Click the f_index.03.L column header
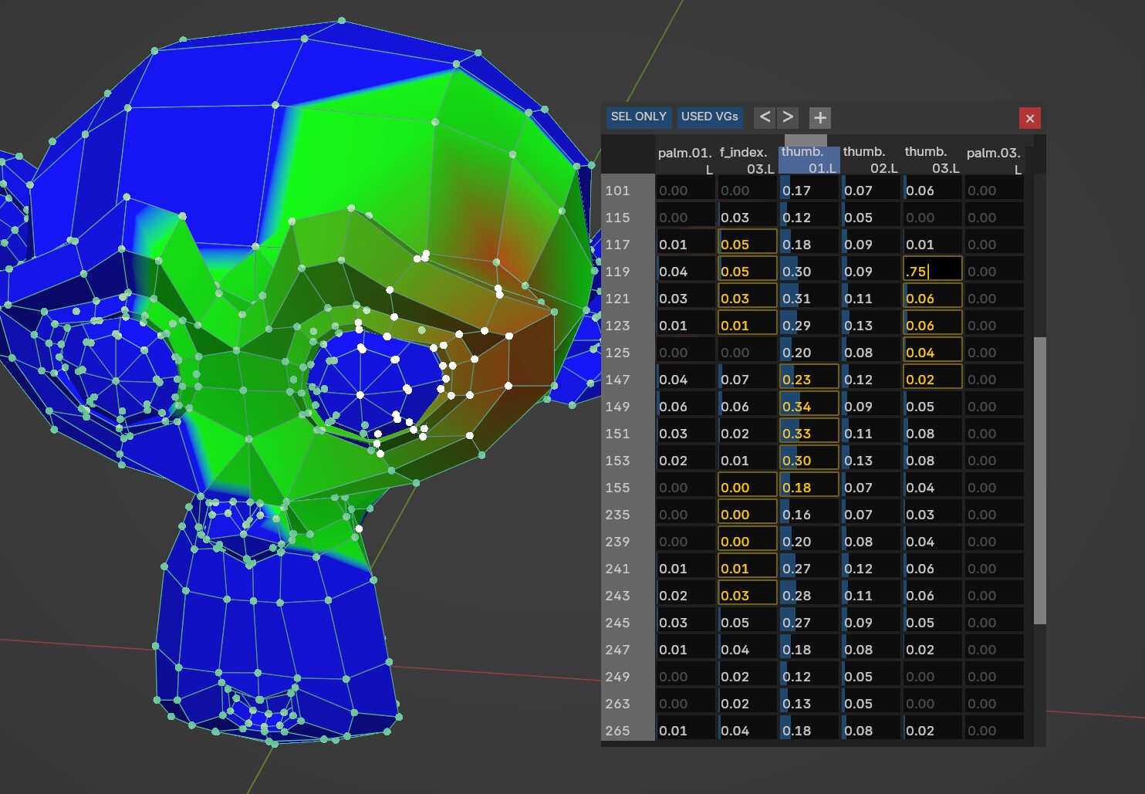The width and height of the screenshot is (1145, 794). point(747,160)
